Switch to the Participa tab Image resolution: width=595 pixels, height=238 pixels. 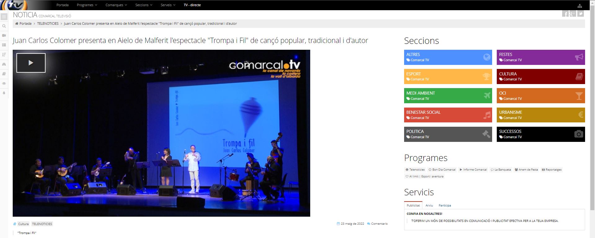pos(445,206)
